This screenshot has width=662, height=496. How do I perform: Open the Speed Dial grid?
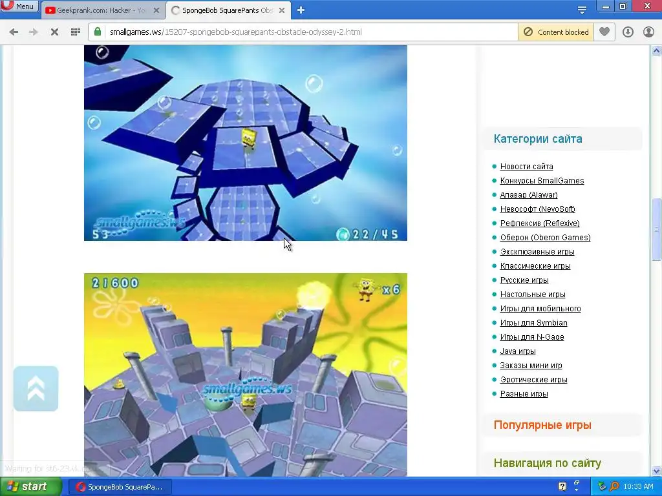[76, 32]
